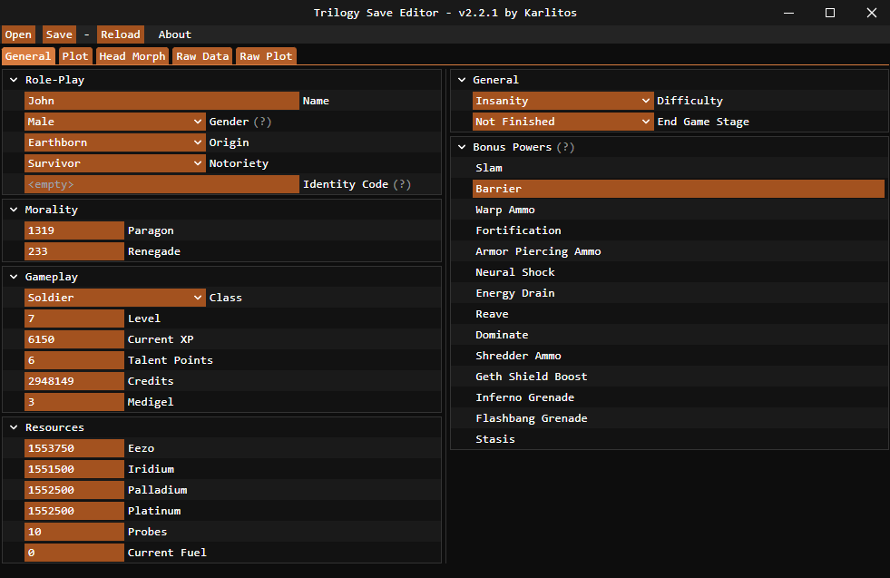The width and height of the screenshot is (890, 578).
Task: Edit the Palladium resource field
Action: 74,490
